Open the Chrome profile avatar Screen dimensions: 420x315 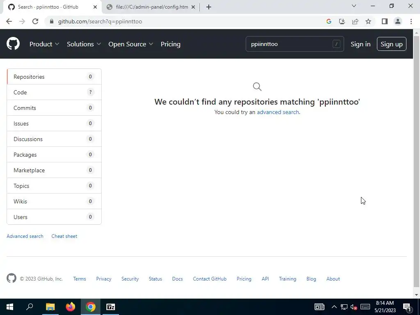(398, 21)
